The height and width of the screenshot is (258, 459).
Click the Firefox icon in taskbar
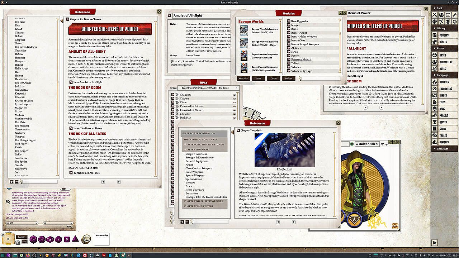28,255
